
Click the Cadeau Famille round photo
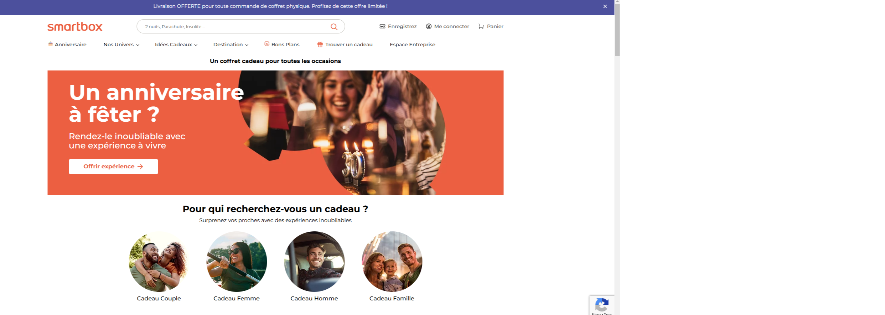tap(392, 262)
